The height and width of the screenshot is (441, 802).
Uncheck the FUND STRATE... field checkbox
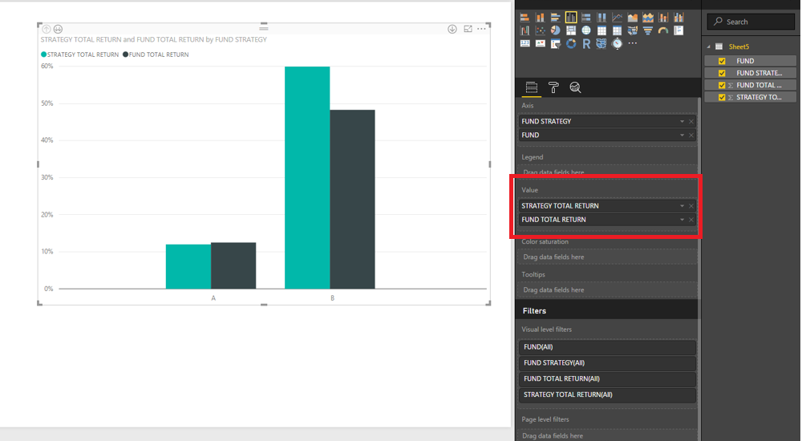tap(722, 73)
